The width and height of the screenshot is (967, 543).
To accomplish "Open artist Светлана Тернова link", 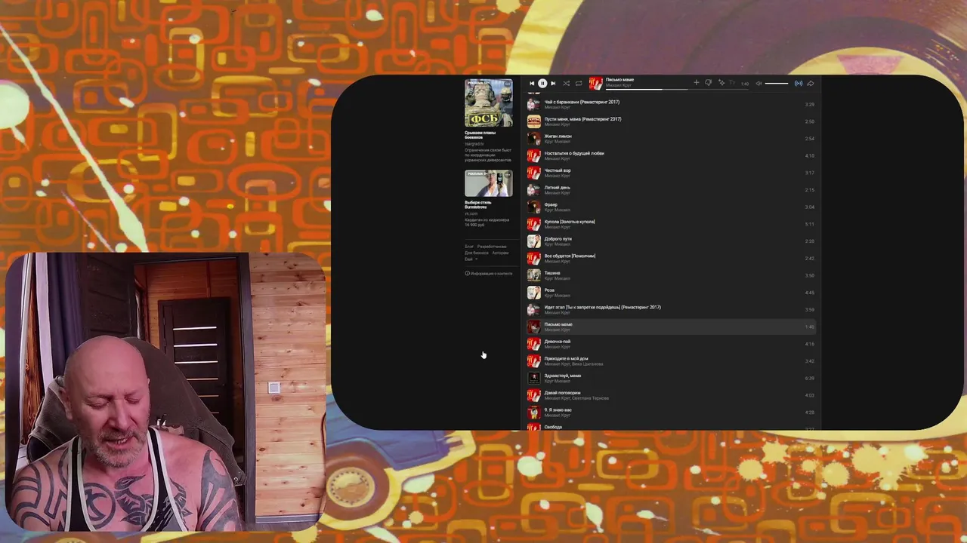I will click(591, 398).
